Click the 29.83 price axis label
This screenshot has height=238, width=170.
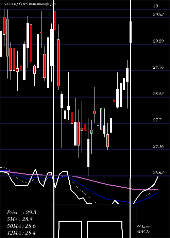click(x=158, y=14)
